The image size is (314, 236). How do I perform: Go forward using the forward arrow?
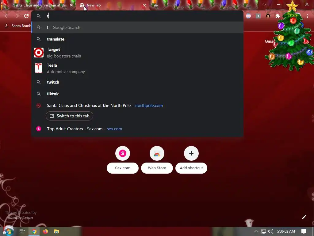(x=17, y=16)
